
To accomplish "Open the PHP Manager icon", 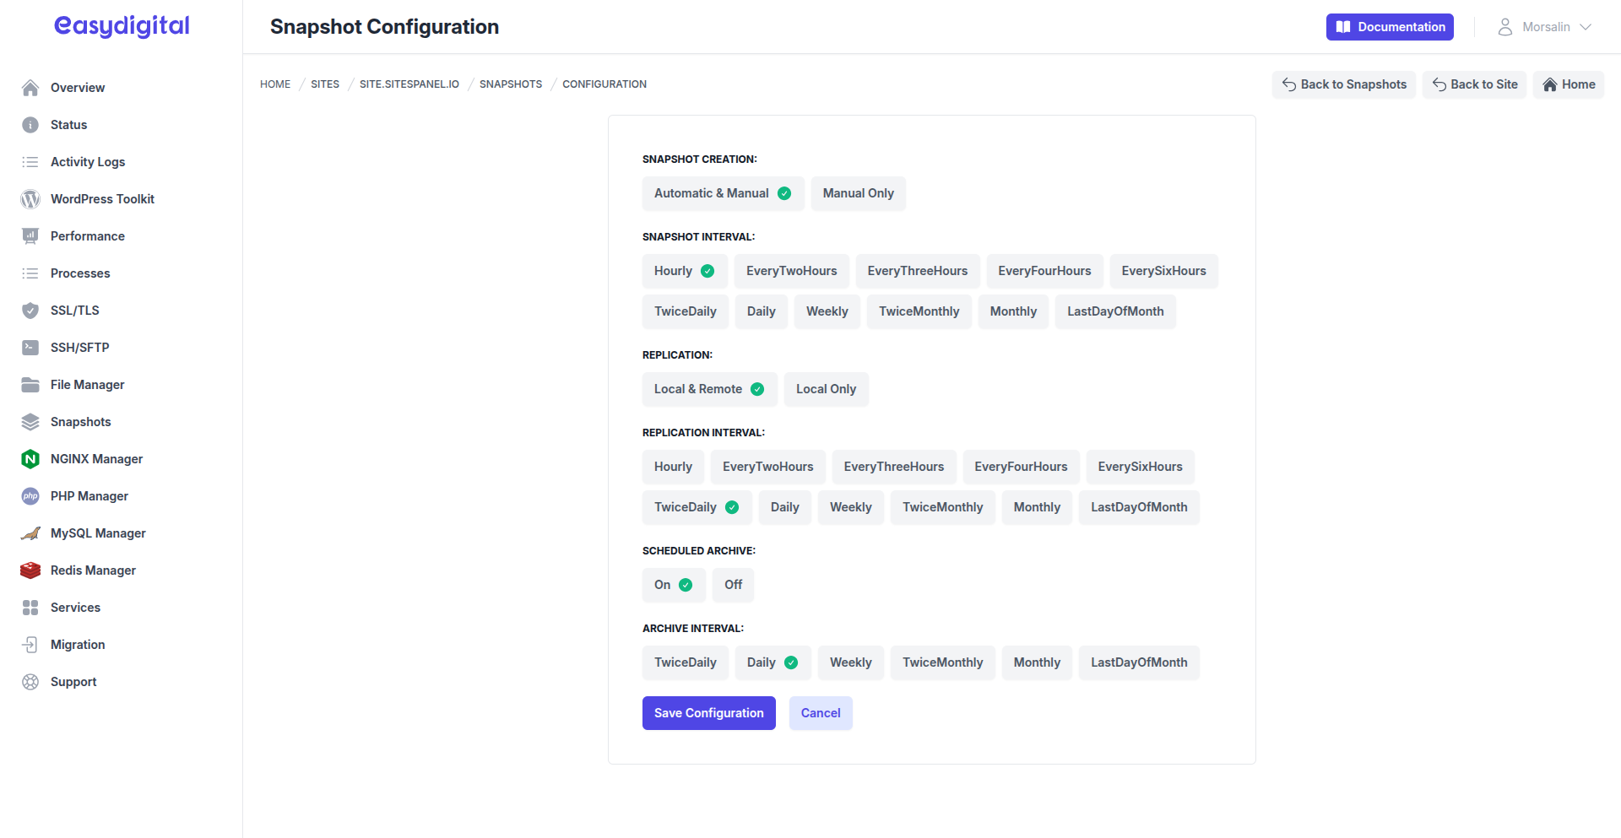I will pyautogui.click(x=30, y=495).
